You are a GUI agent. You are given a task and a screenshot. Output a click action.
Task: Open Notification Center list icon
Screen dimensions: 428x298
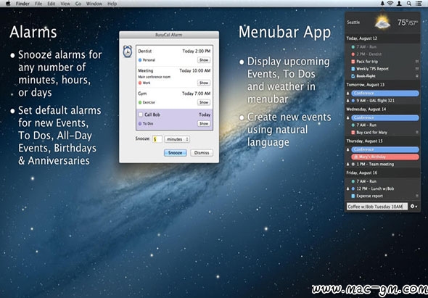418,4
